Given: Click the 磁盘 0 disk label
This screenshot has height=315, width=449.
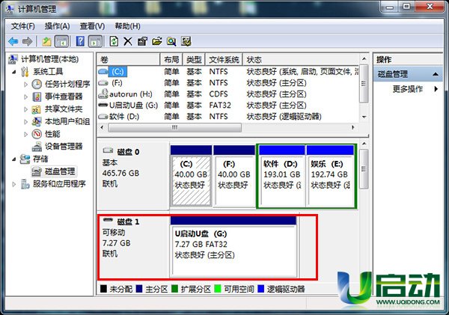Looking at the screenshot, I should tap(129, 152).
